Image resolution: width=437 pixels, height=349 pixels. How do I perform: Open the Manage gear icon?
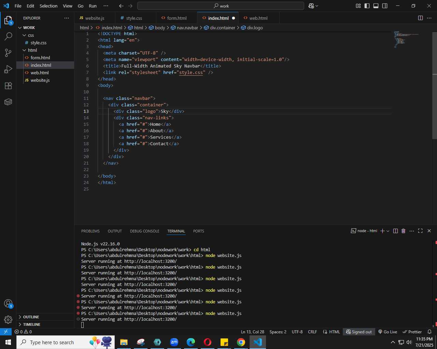(8, 320)
